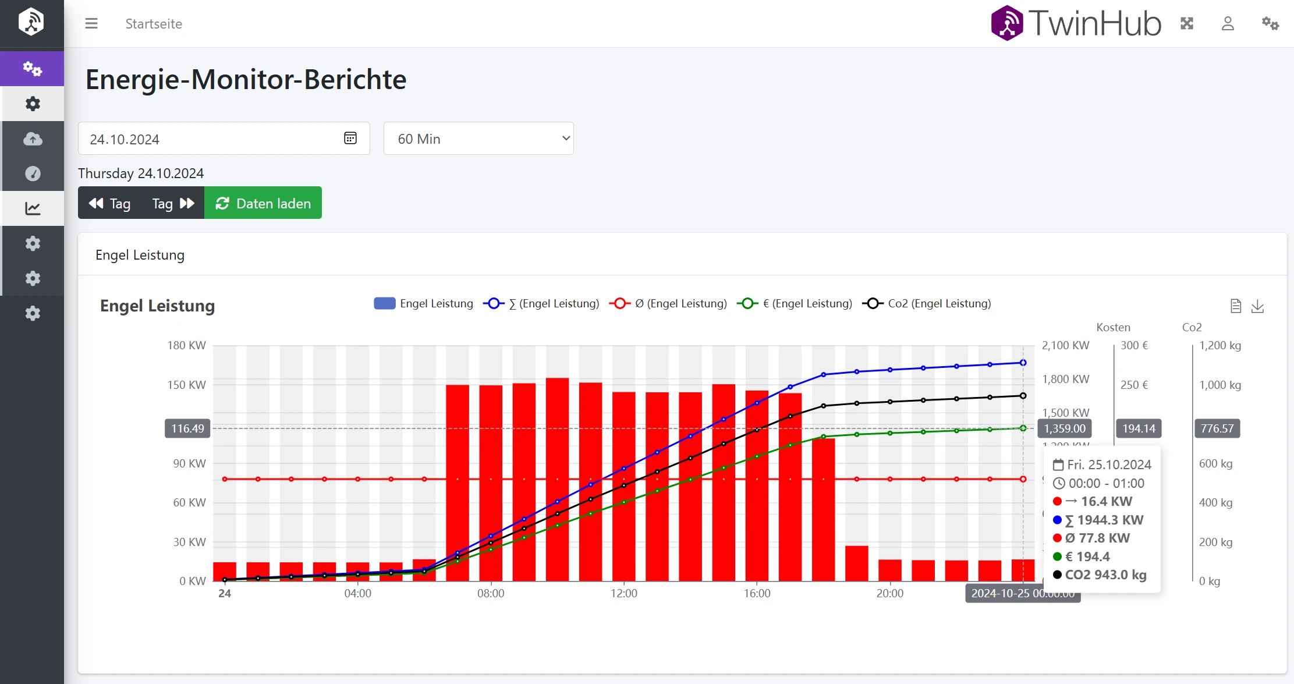This screenshot has width=1294, height=684.
Task: Download the chart as image
Action: coord(1257,306)
